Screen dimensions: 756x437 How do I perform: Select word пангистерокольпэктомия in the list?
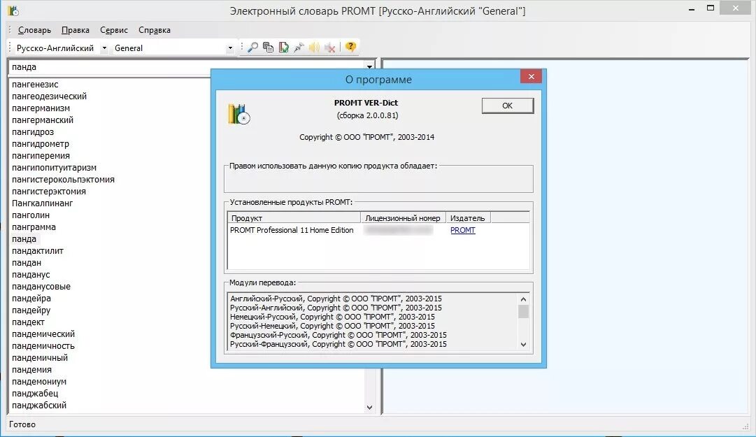click(63, 180)
